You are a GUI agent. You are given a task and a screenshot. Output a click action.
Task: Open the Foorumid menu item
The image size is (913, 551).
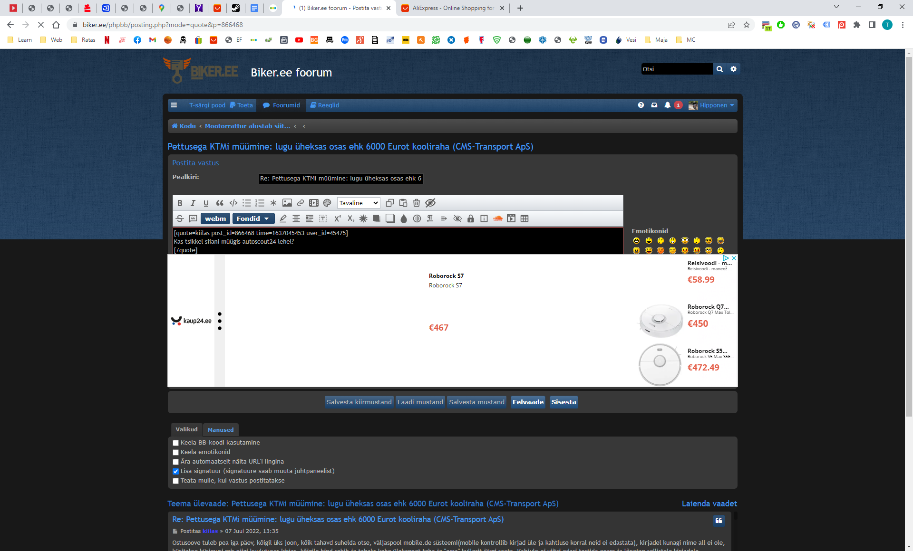pos(282,105)
